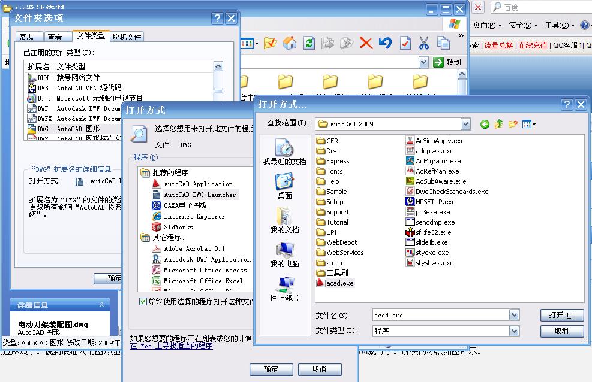Choose Microsoft Office Excel program
This screenshot has width=592, height=382.
tap(197, 281)
